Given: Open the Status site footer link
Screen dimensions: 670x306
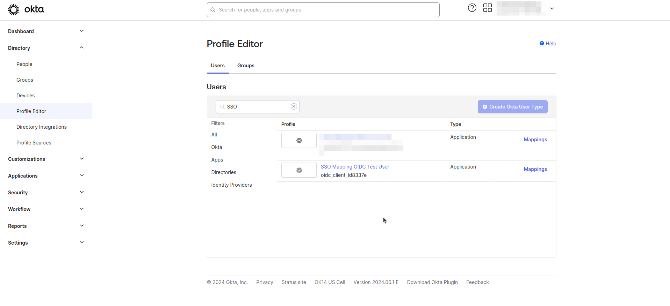Looking at the screenshot, I should [294, 282].
